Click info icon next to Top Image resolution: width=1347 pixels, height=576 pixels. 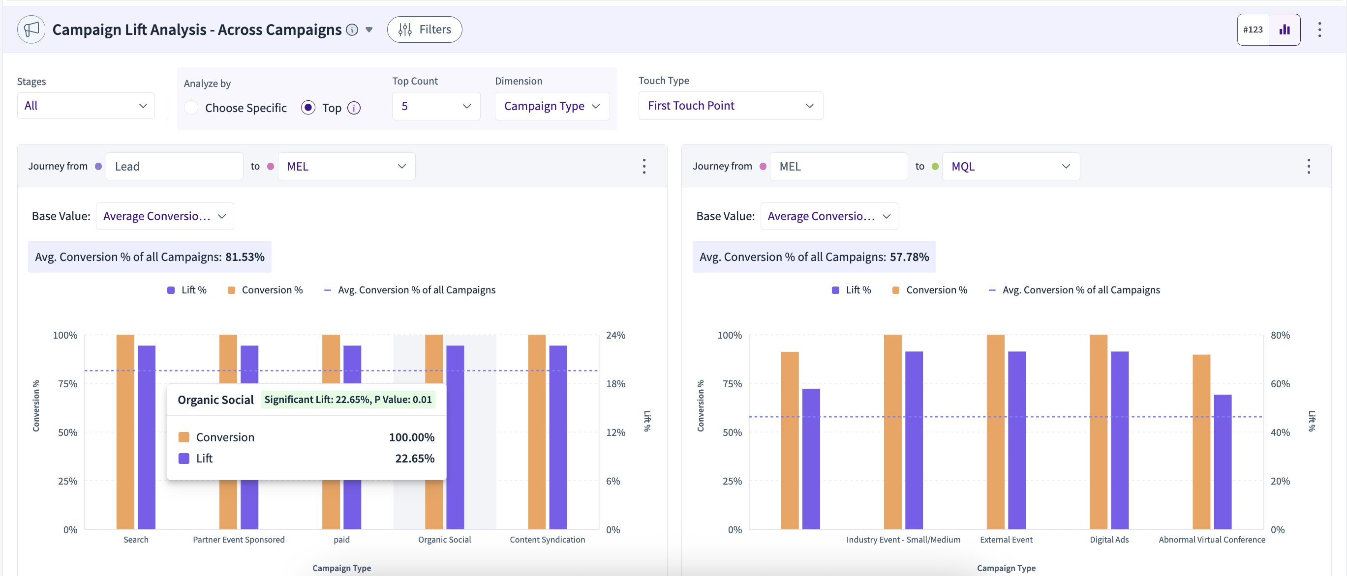pyautogui.click(x=354, y=108)
